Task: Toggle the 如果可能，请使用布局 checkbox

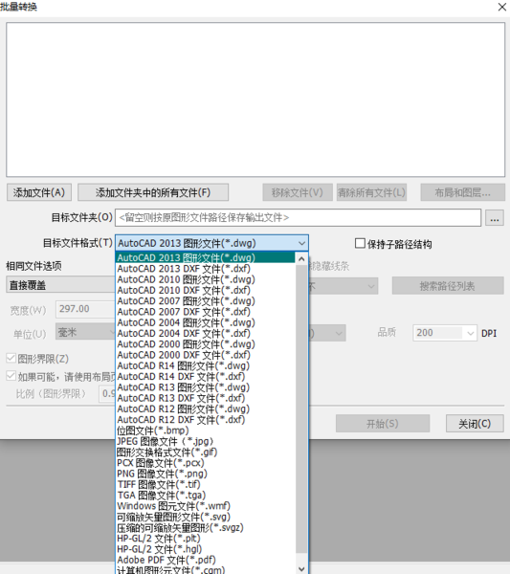Action: coord(11,376)
